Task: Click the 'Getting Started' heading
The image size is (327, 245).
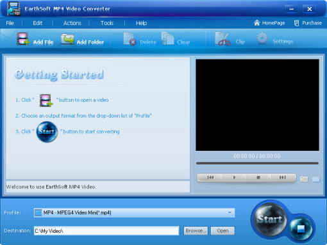Action: (59, 74)
